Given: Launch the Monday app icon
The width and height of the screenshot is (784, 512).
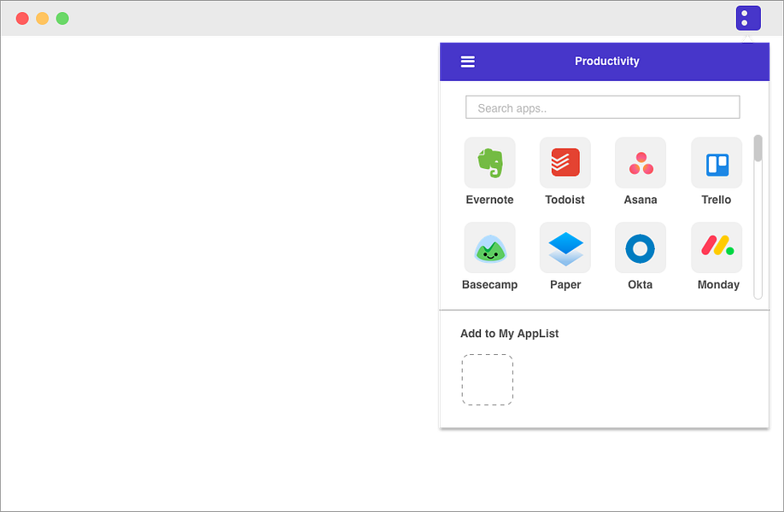Looking at the screenshot, I should coord(717,247).
